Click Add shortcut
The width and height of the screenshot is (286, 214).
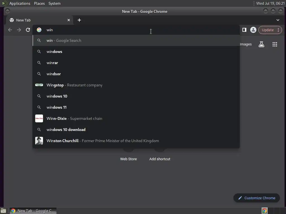[159, 159]
